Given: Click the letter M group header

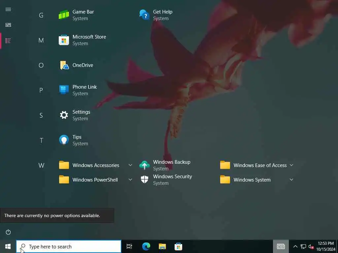Looking at the screenshot, I should point(41,40).
